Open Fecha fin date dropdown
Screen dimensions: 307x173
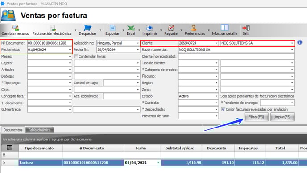coord(138,50)
